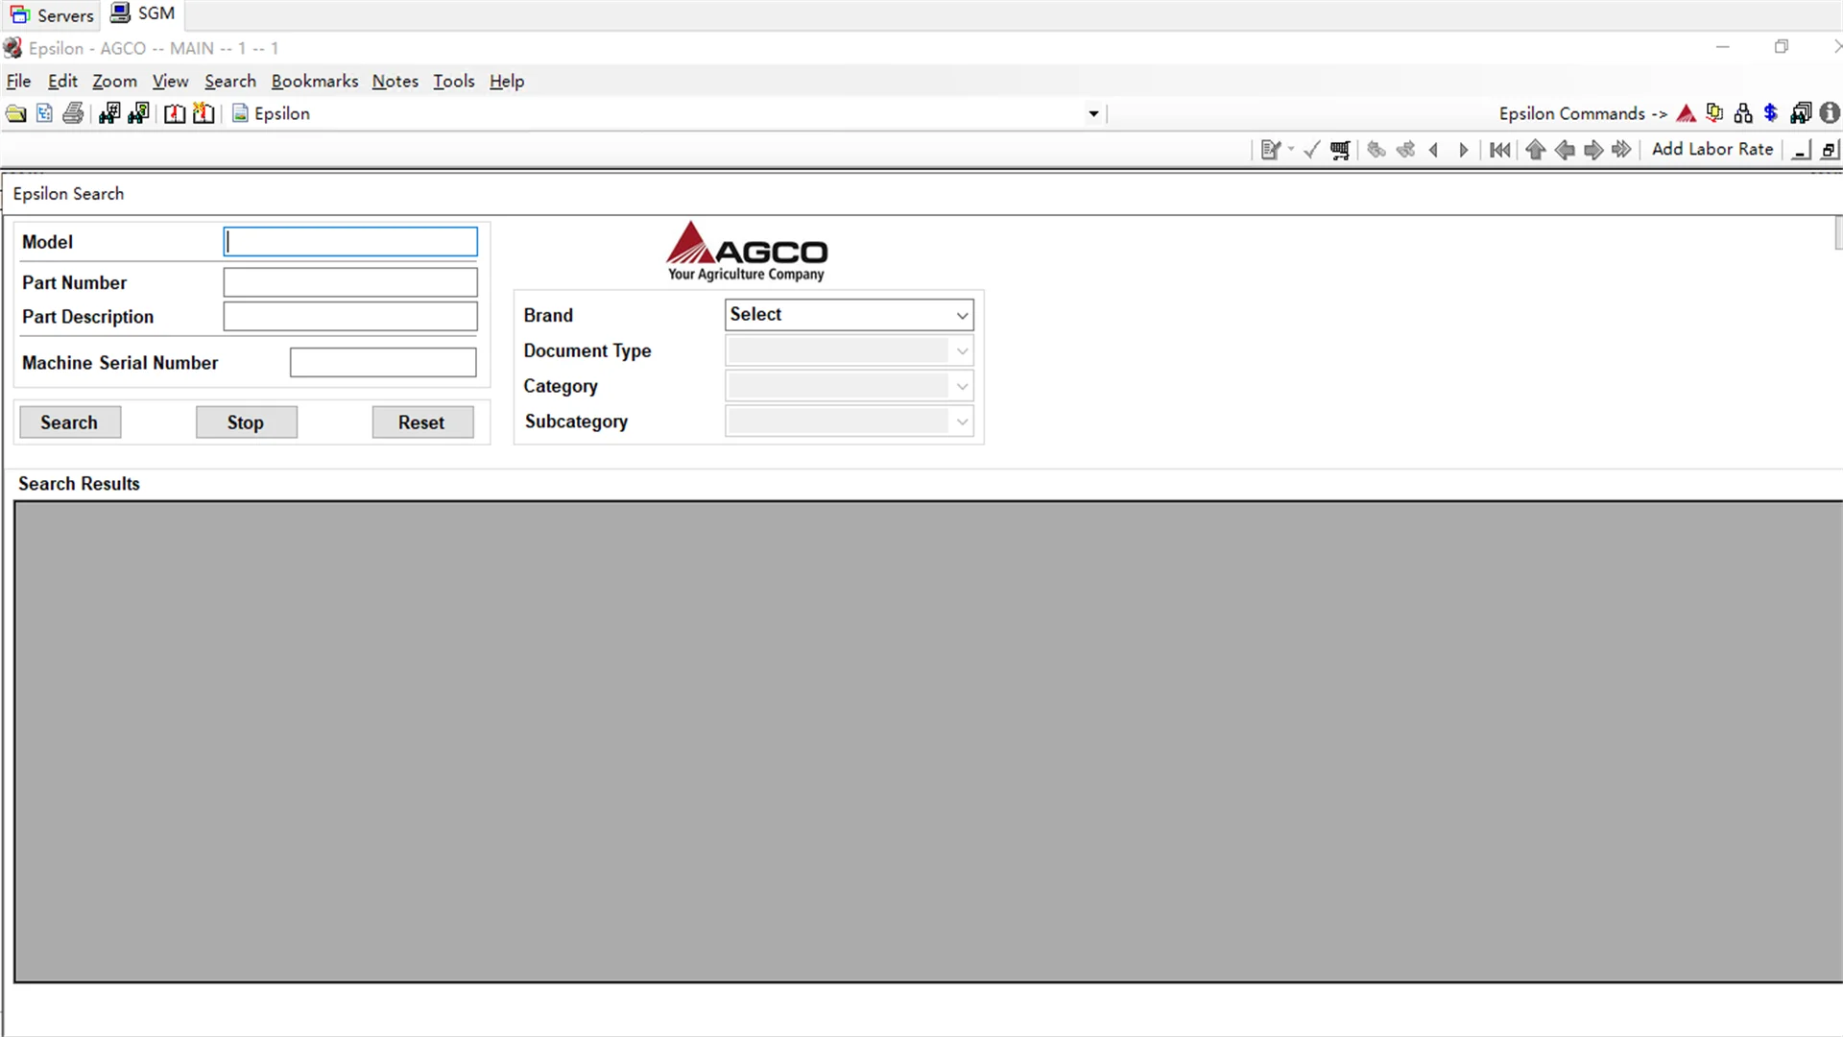Open the Edit menu
Screen dimensions: 1843x1037
point(62,82)
